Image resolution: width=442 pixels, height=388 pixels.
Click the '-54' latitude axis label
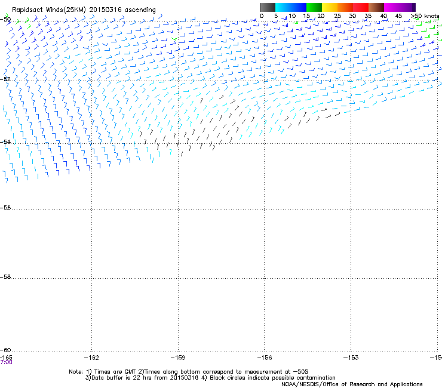5,141
